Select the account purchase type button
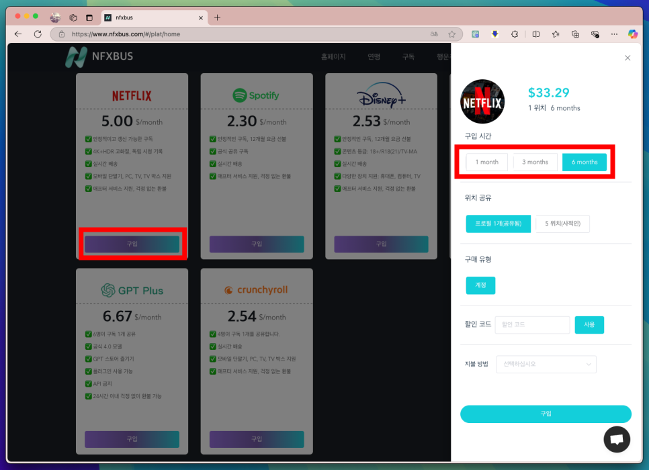 480,285
